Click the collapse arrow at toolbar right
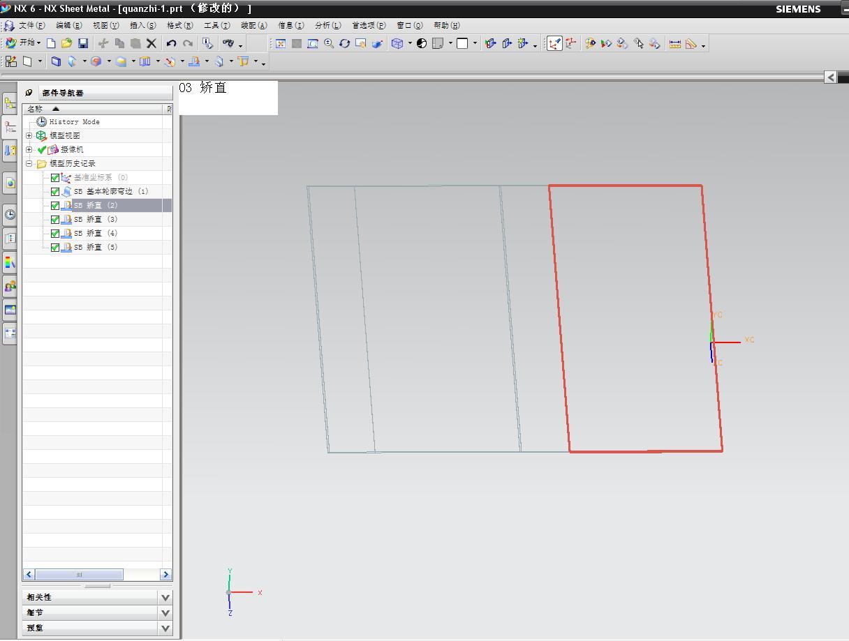 (x=830, y=77)
